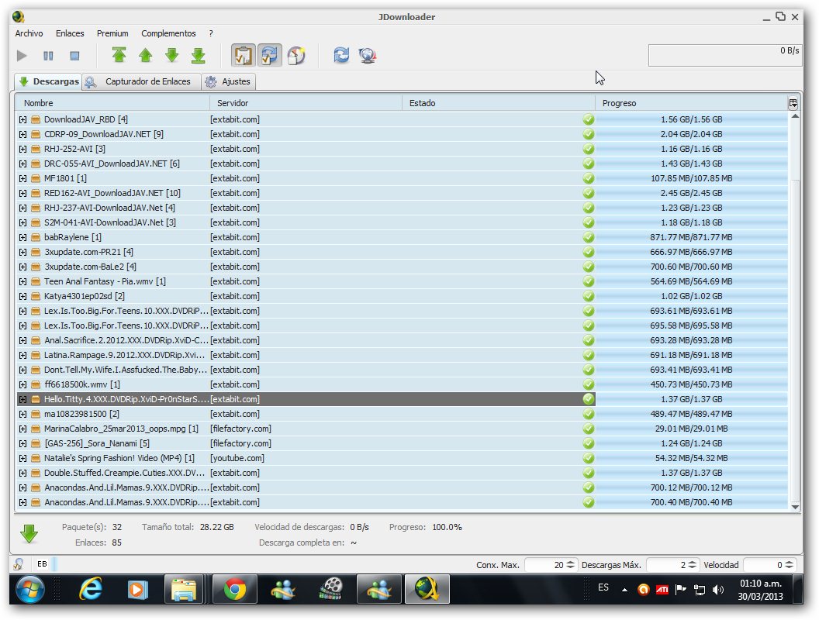Open the network icon in the system tray
Viewport: 819px width, 620px height.
[700, 590]
